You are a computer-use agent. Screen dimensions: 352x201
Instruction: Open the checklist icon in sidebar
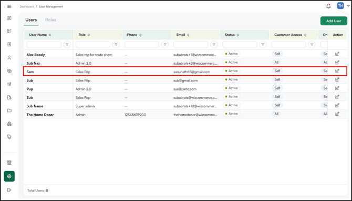tap(9, 31)
